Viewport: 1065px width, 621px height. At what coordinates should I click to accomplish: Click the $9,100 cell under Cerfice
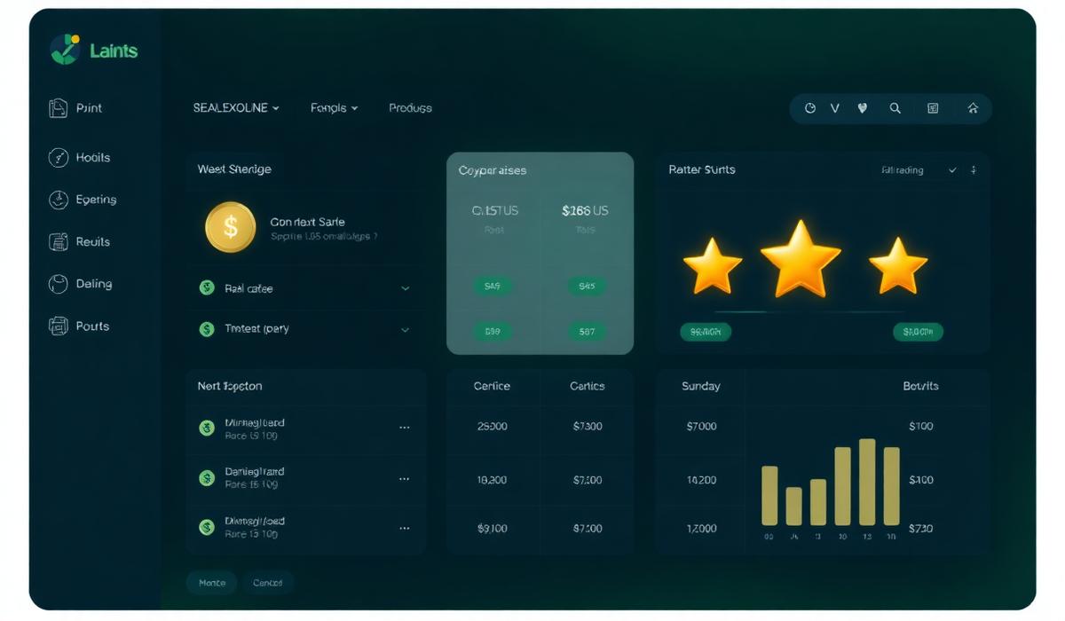[492, 528]
